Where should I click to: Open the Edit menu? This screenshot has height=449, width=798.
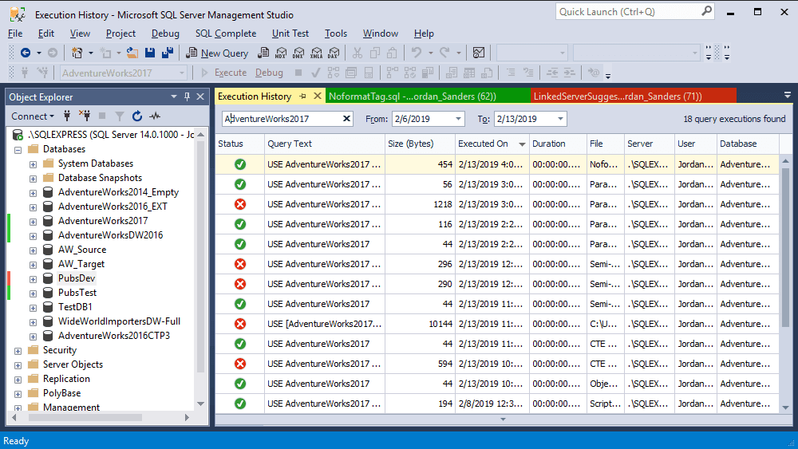coord(45,33)
